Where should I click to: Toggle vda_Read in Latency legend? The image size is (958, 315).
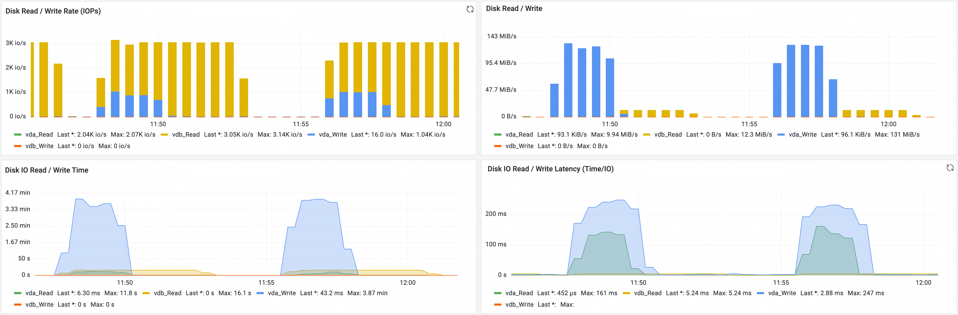(519, 293)
